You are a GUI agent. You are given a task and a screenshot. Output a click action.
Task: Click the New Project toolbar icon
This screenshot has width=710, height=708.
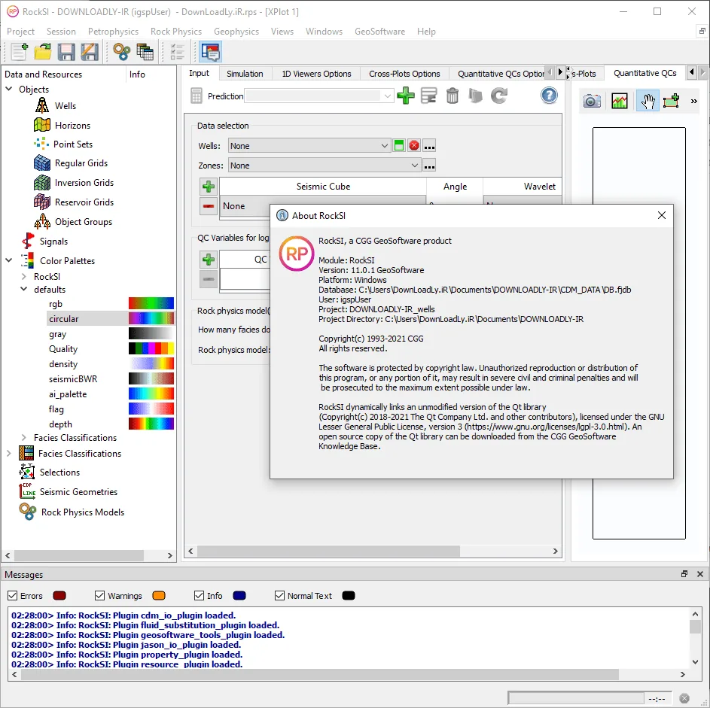click(19, 52)
